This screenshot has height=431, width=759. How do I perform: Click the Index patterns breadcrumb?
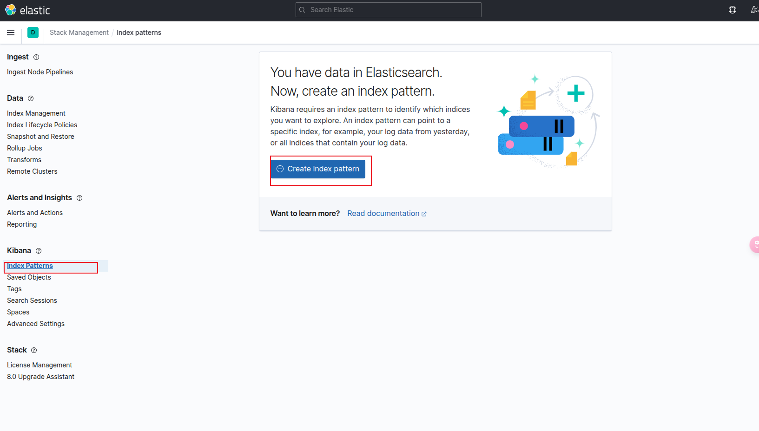tap(139, 33)
